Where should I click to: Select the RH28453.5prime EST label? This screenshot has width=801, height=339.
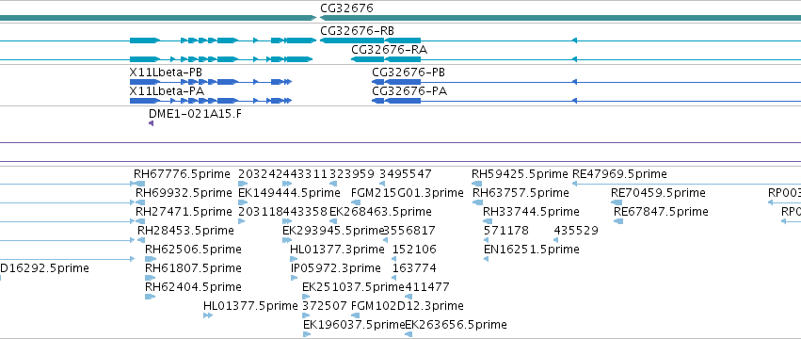click(185, 231)
